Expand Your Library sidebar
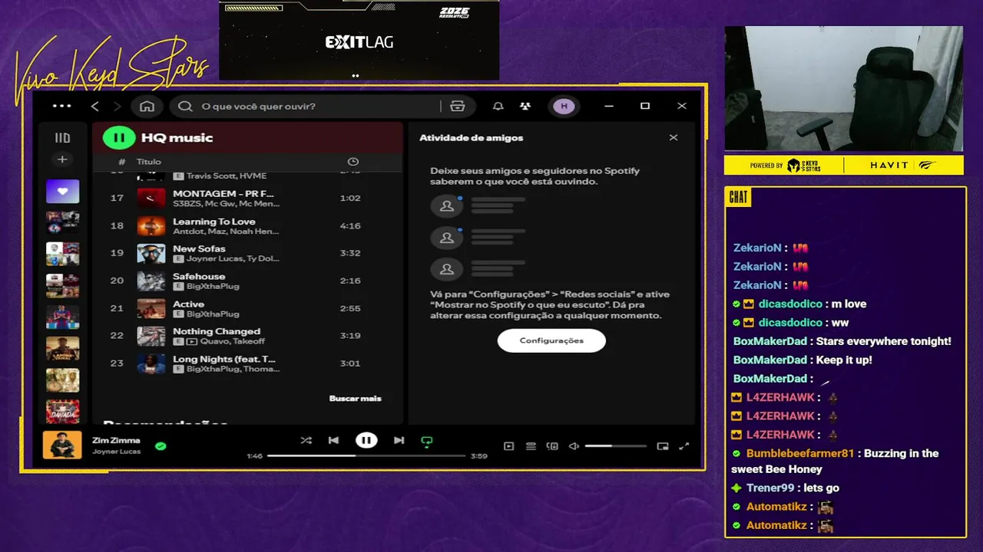This screenshot has width=983, height=552. click(x=62, y=138)
